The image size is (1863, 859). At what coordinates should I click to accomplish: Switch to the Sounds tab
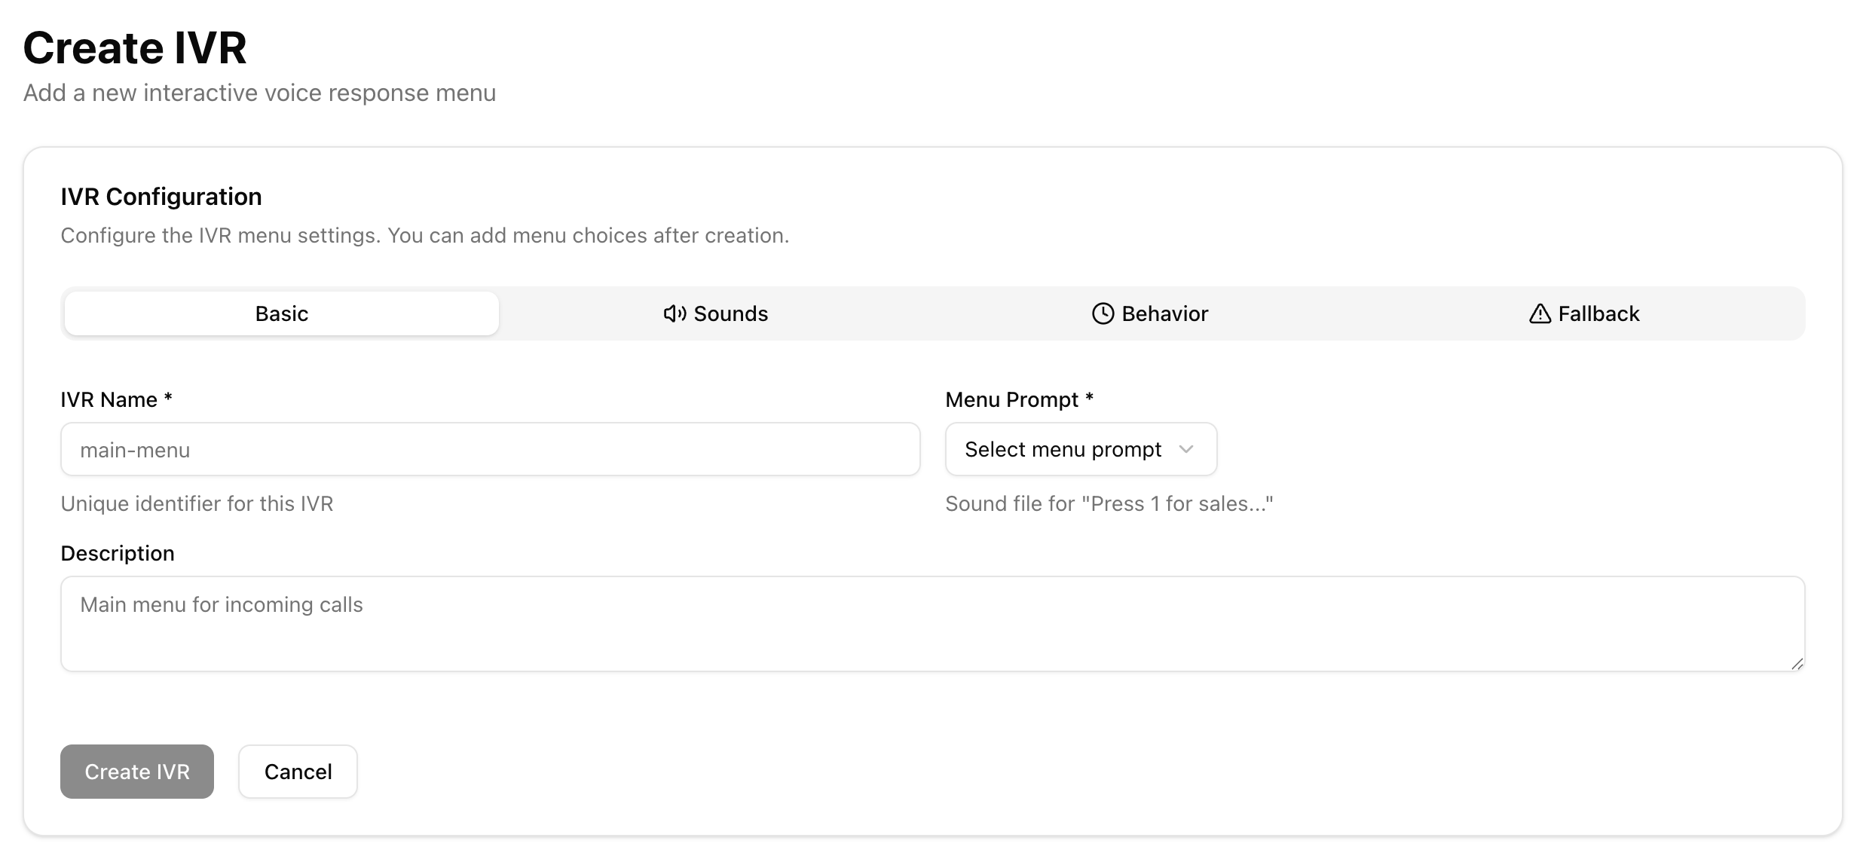[714, 313]
